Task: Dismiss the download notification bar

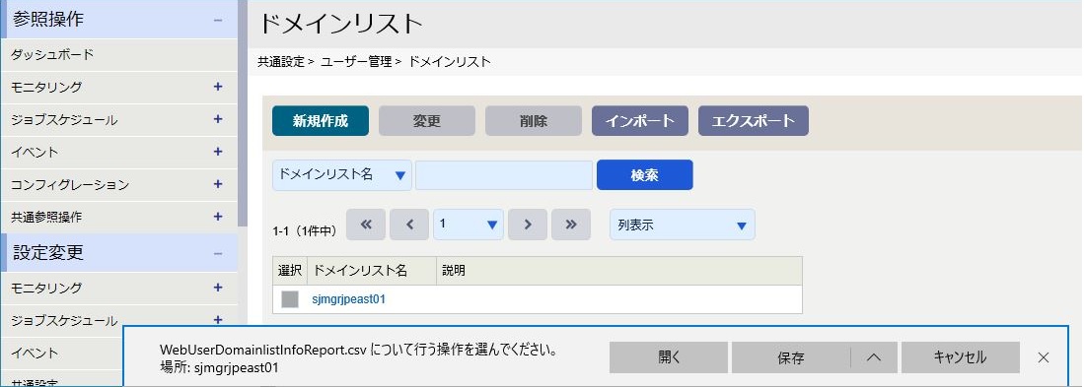Action: click(1044, 357)
